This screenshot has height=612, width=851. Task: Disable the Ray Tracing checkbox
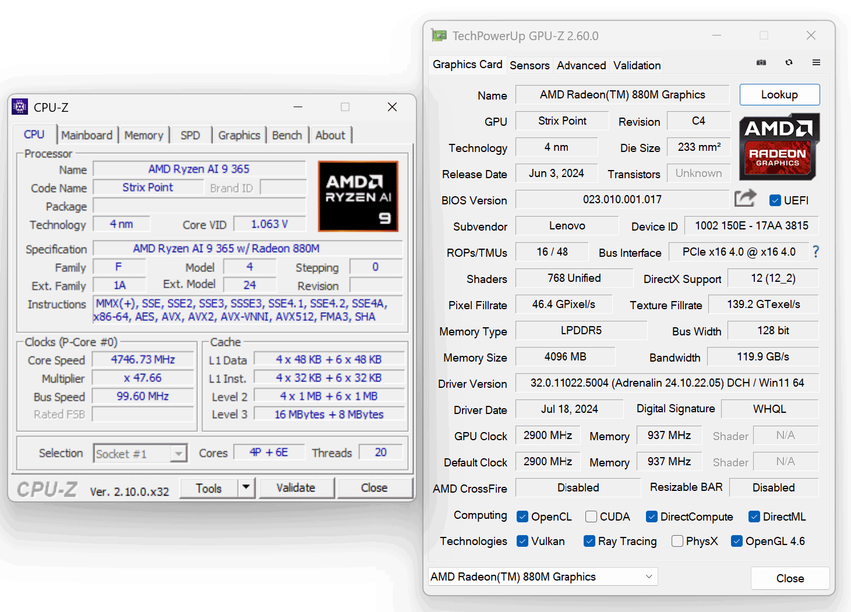point(589,541)
